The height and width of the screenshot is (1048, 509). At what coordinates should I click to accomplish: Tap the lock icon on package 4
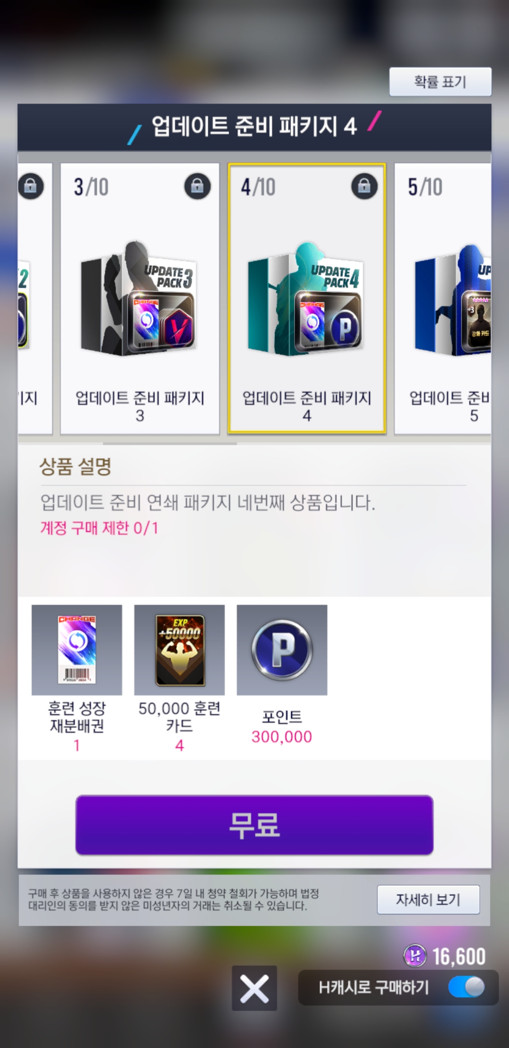tap(364, 186)
